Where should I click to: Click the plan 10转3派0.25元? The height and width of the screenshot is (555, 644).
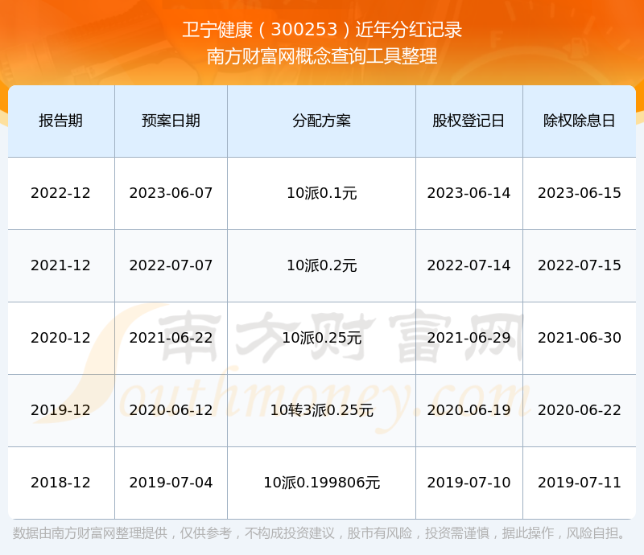pos(321,409)
